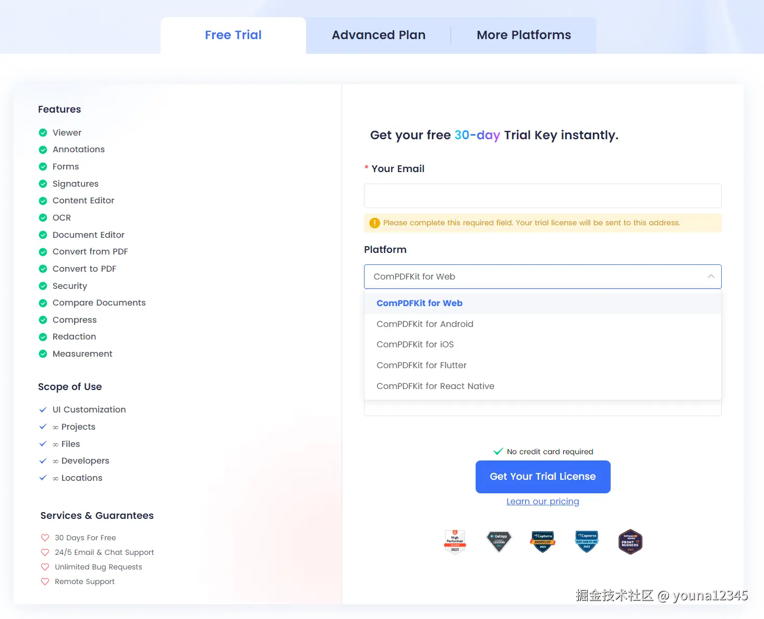Screen dimensions: 764x619
Task: Open the Learn our pricing link
Action: tap(542, 501)
